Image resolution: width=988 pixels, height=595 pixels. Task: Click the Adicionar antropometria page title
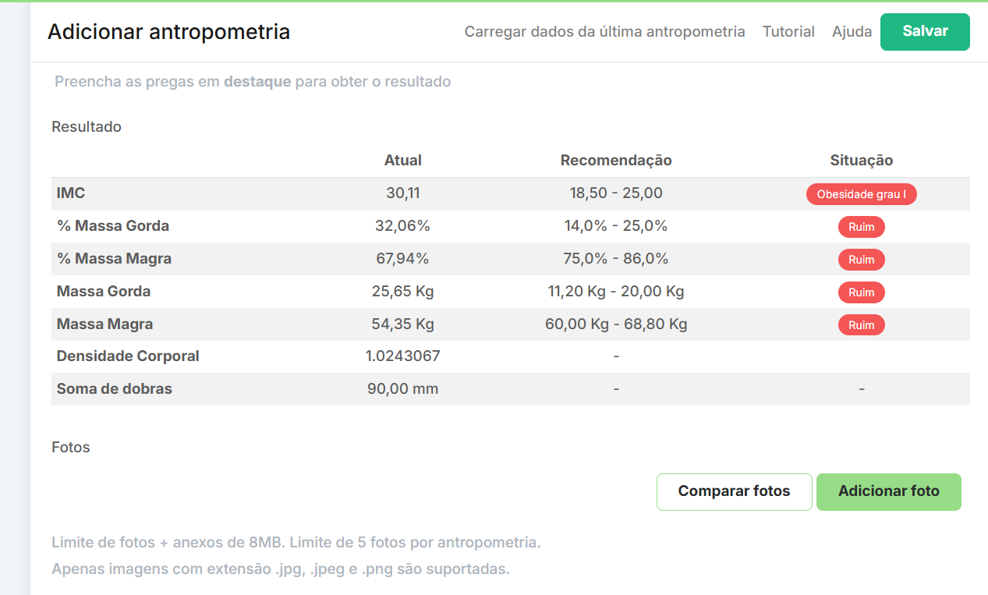[168, 32]
